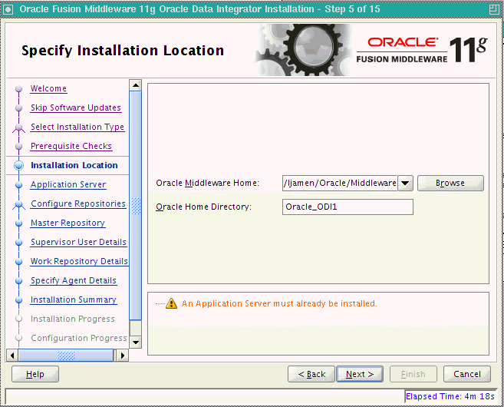
Task: Click the Skip Software Updates bullet icon
Action: [x=19, y=108]
